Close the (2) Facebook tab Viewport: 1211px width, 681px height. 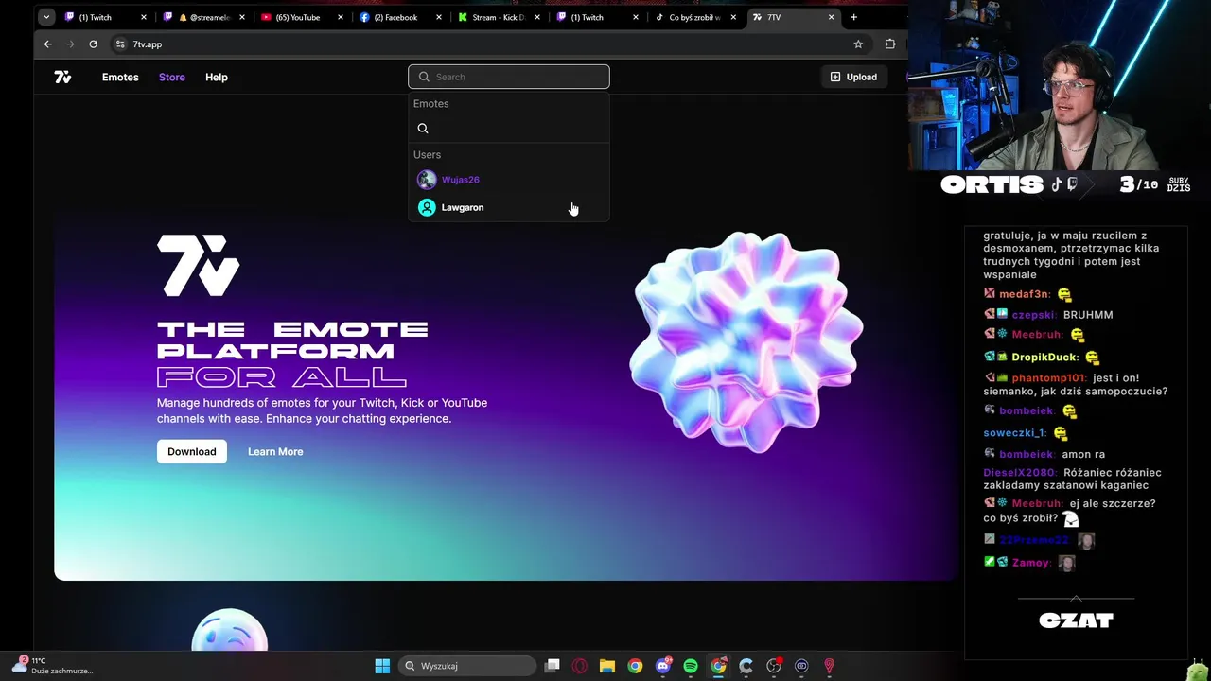pos(438,17)
